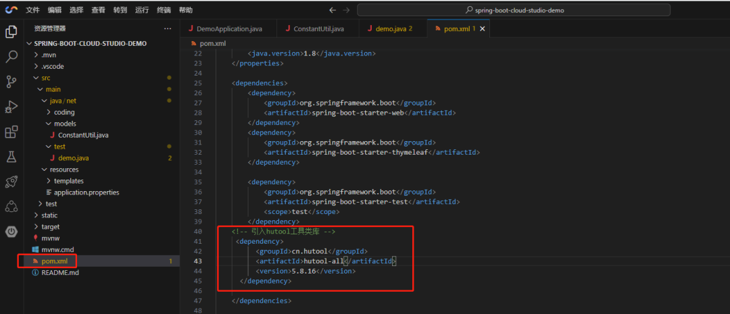Click the forward navigation arrow
The width and height of the screenshot is (730, 314).
[x=346, y=9]
